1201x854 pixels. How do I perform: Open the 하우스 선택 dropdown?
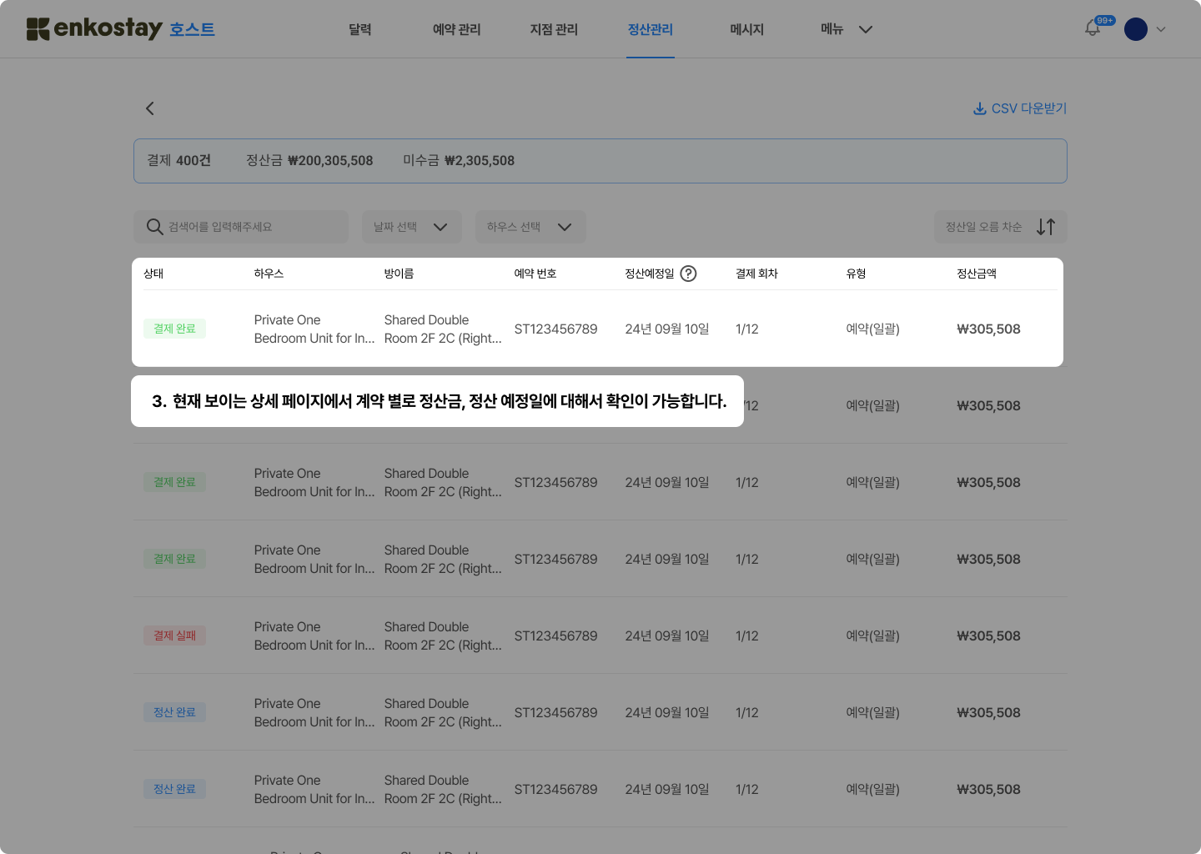[530, 227]
